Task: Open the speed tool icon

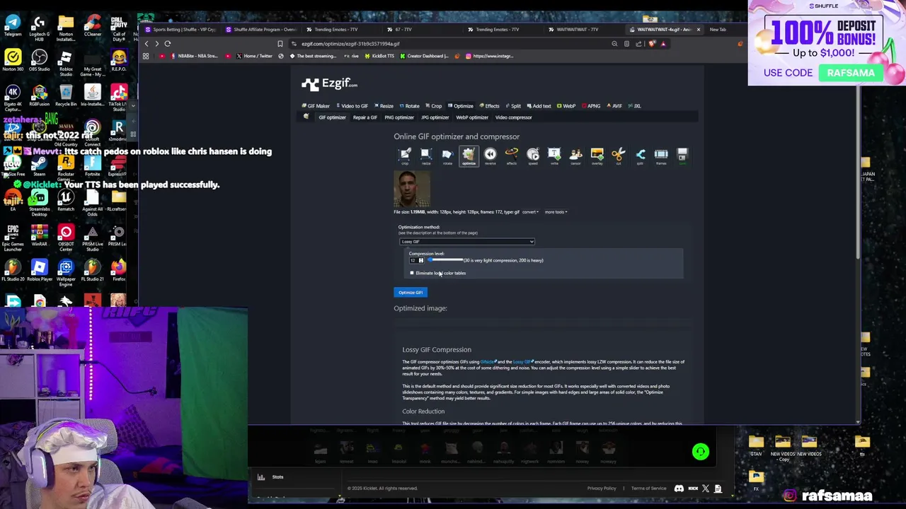Action: (x=533, y=156)
